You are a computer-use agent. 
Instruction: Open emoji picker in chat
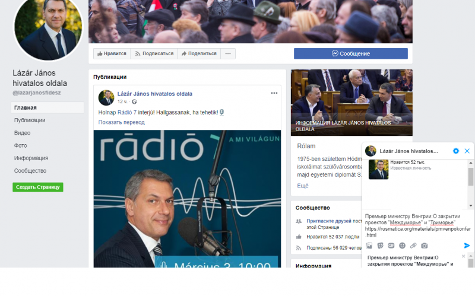click(402, 246)
